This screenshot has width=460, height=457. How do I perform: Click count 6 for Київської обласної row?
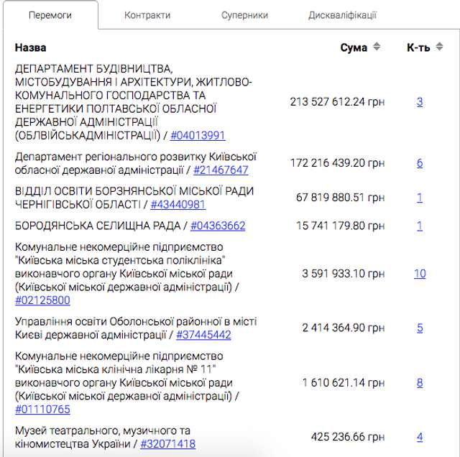(420, 163)
